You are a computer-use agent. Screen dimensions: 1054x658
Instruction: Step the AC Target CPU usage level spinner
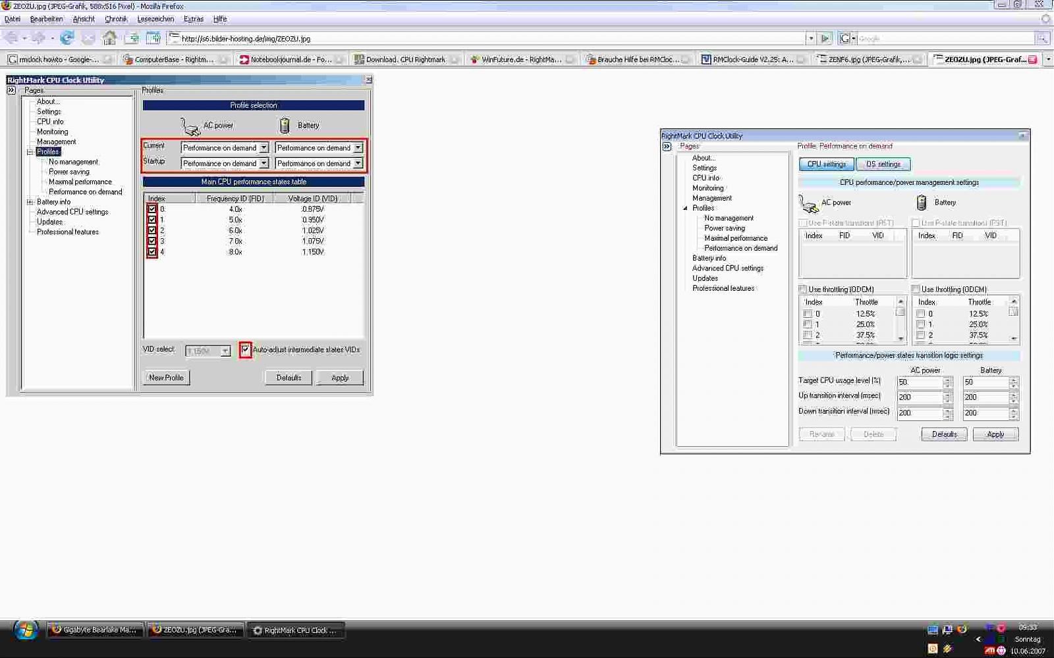pos(947,382)
